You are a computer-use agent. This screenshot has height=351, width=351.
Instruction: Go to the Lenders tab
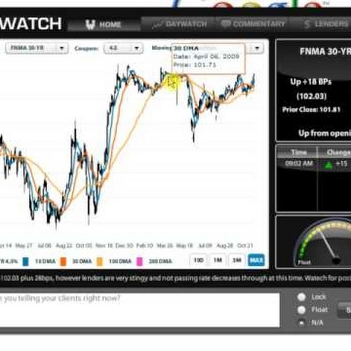[325, 24]
